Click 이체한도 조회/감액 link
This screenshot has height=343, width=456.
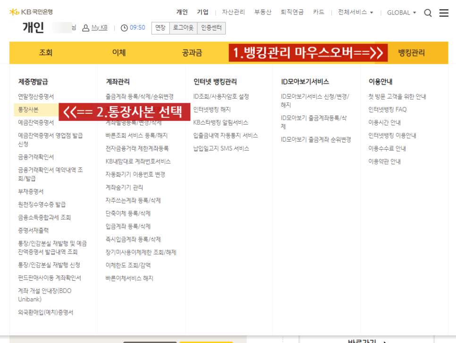[x=128, y=266]
